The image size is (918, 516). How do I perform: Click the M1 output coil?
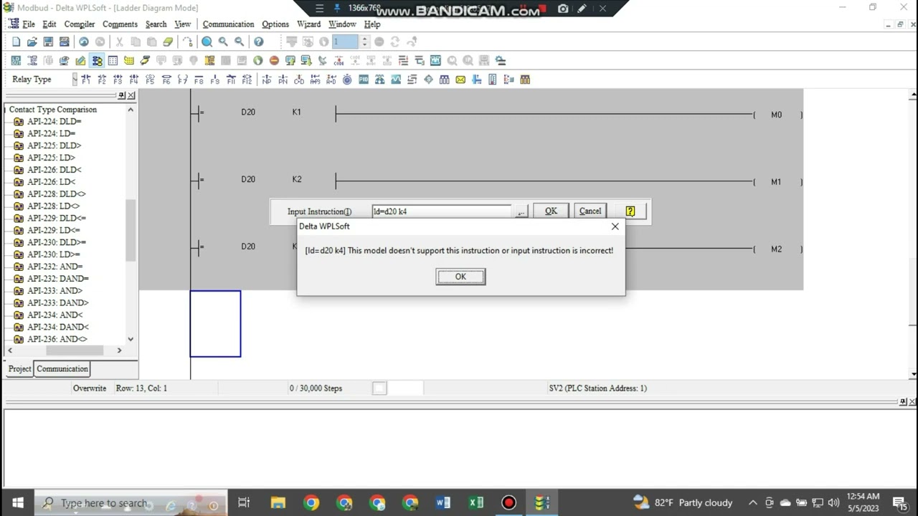[x=777, y=182]
